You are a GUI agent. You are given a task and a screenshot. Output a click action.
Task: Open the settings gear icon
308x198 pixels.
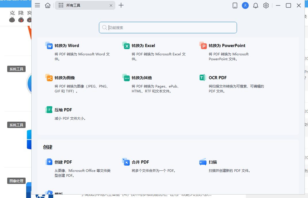(x=266, y=5)
